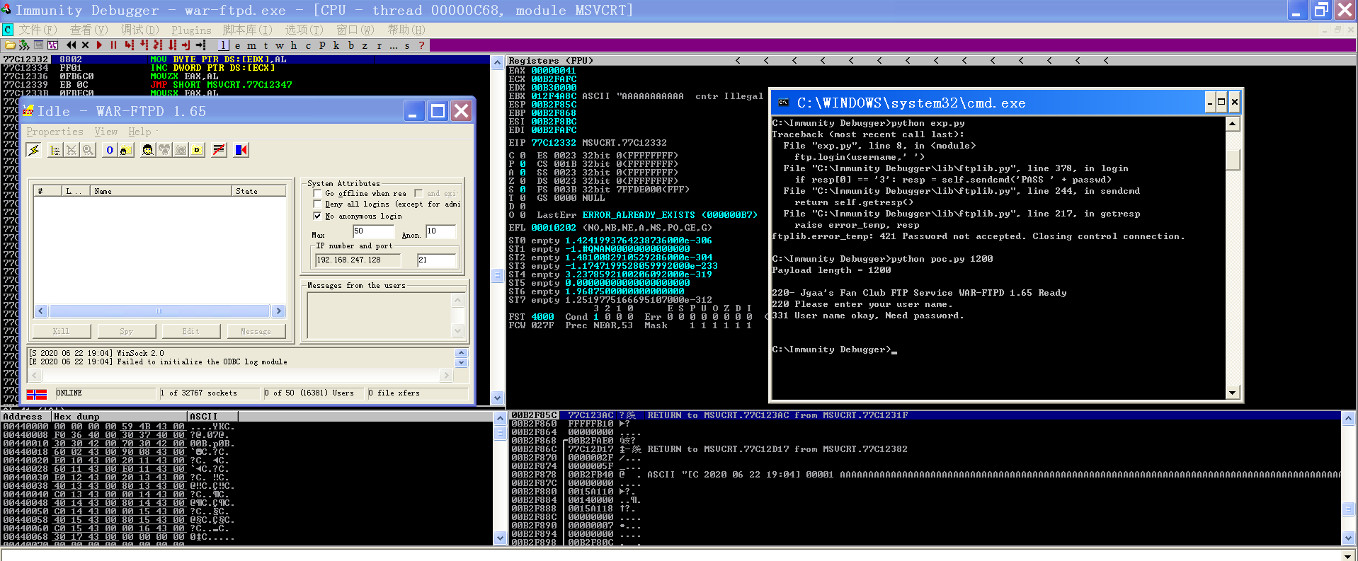Click the disassembly pane scroll-up arrow
1358x561 pixels.
coord(498,64)
